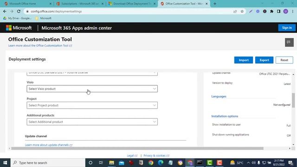
Task: Open Mail app from taskbar
Action: tap(122, 163)
